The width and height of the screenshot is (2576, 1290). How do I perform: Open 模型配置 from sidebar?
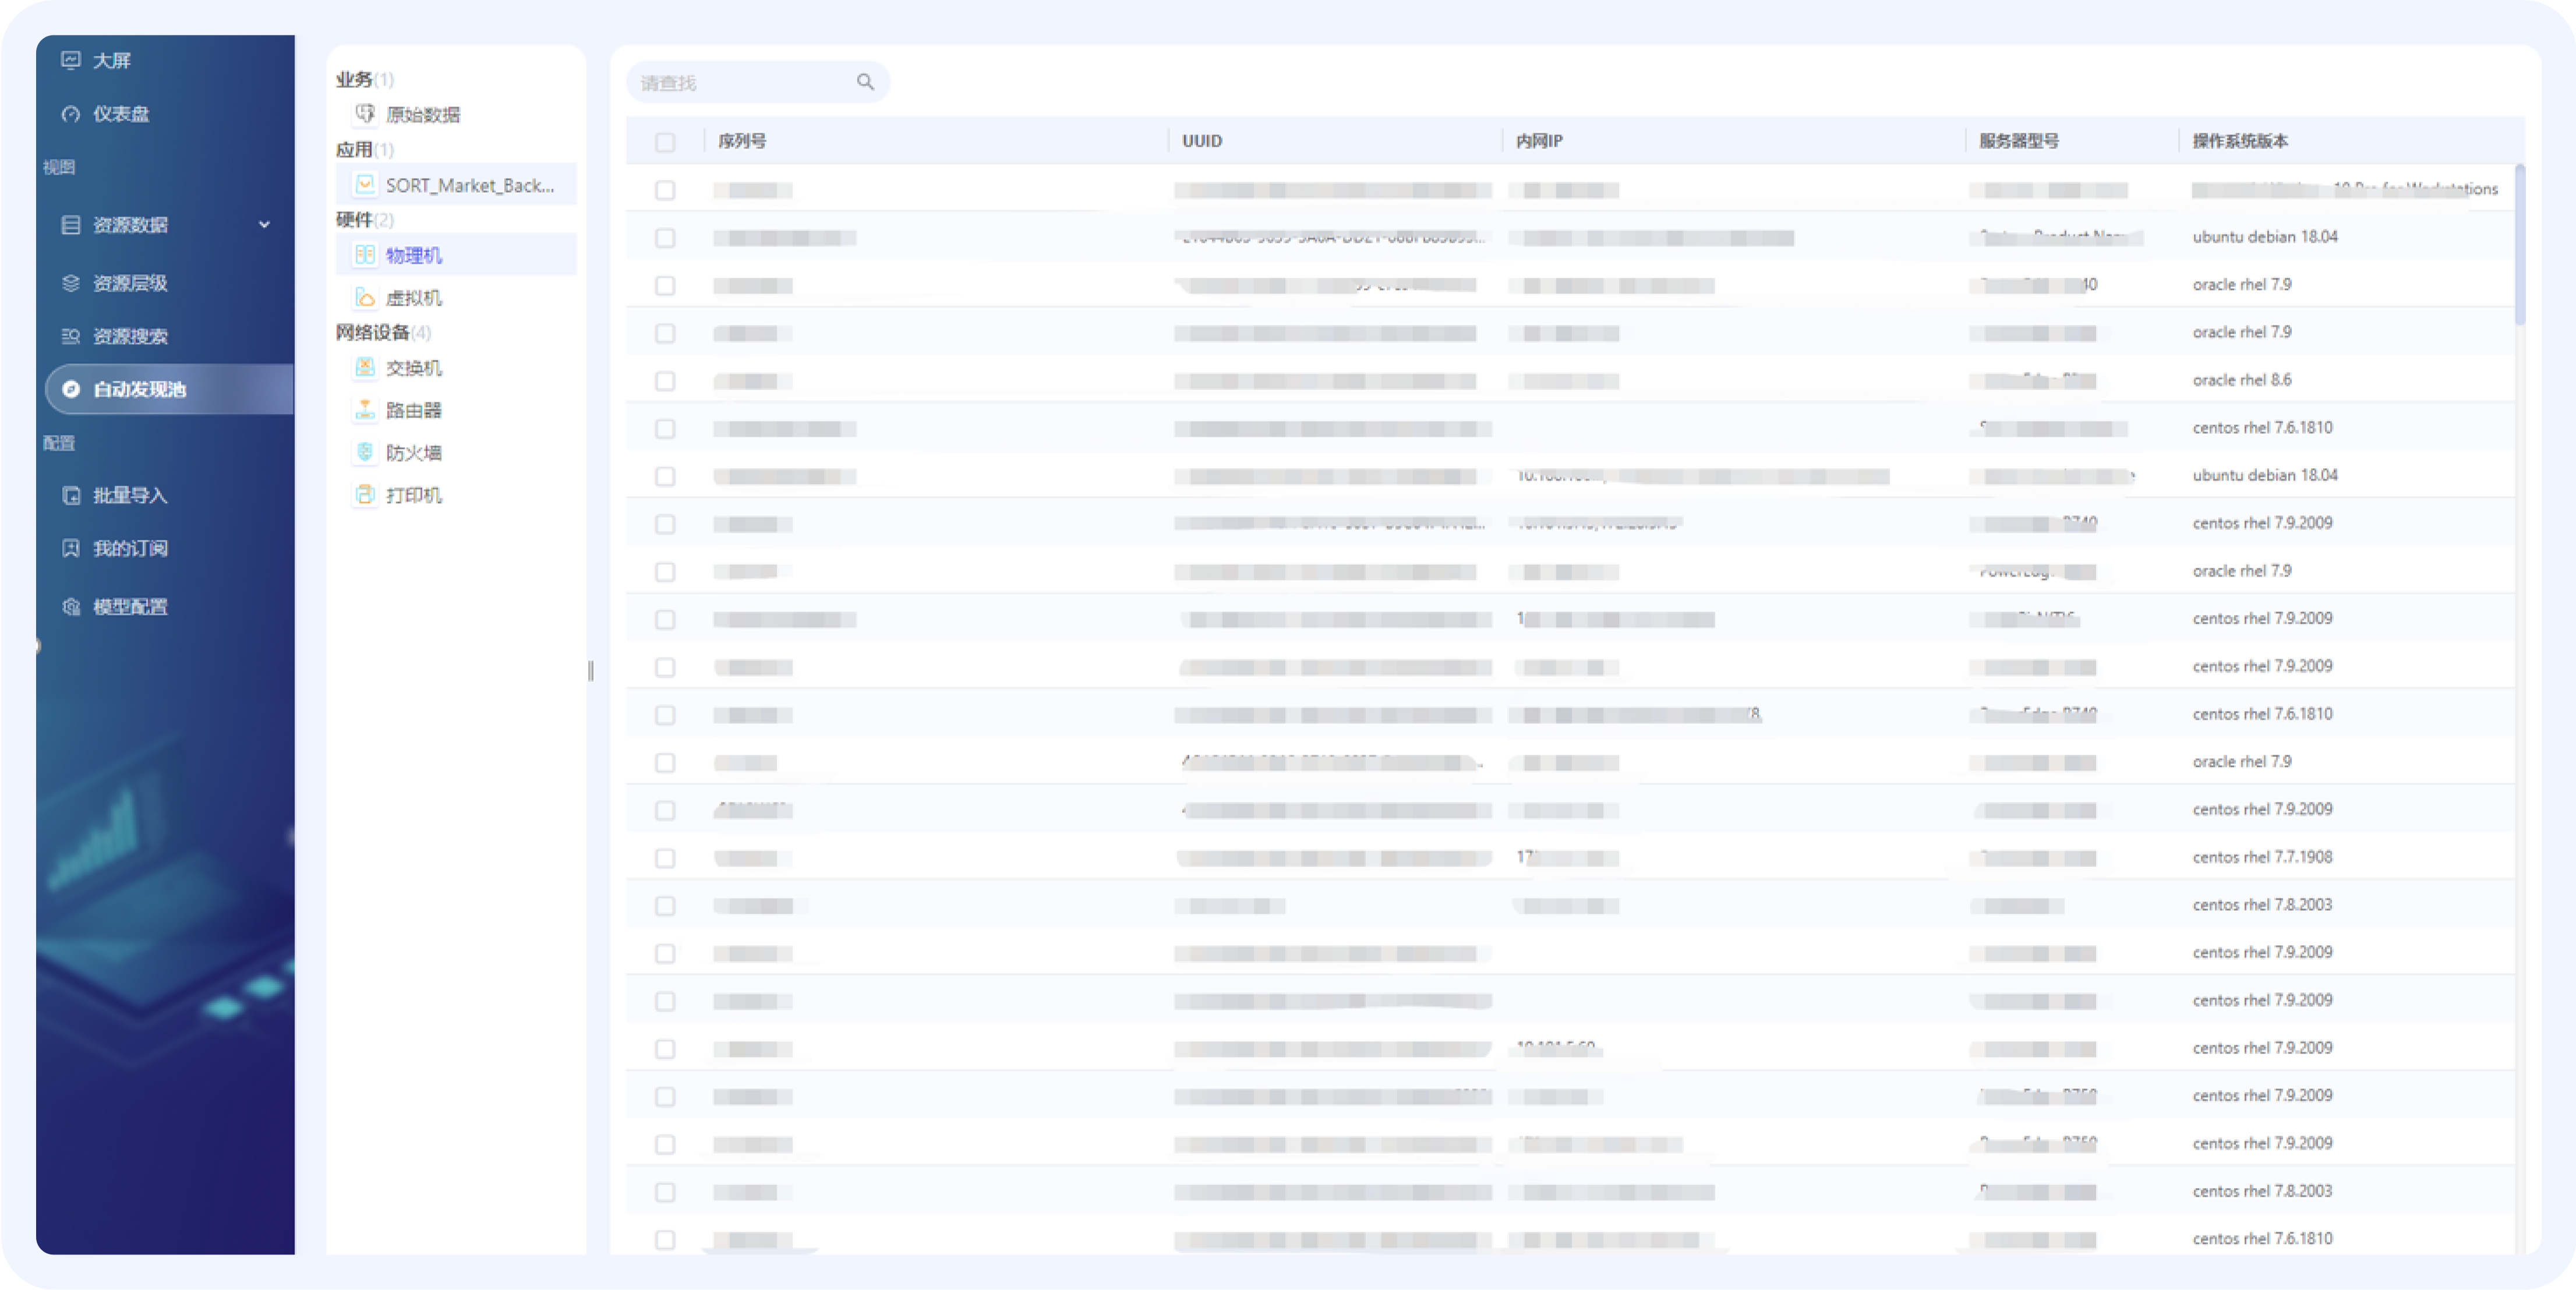(130, 607)
